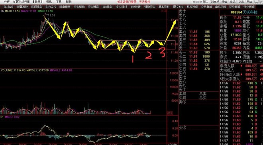Select the 今日盘前 toolbar item
263x145 pixels.
point(206,7)
